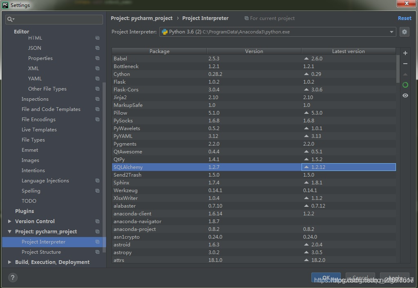Click the plus icon to install package

pos(405,53)
